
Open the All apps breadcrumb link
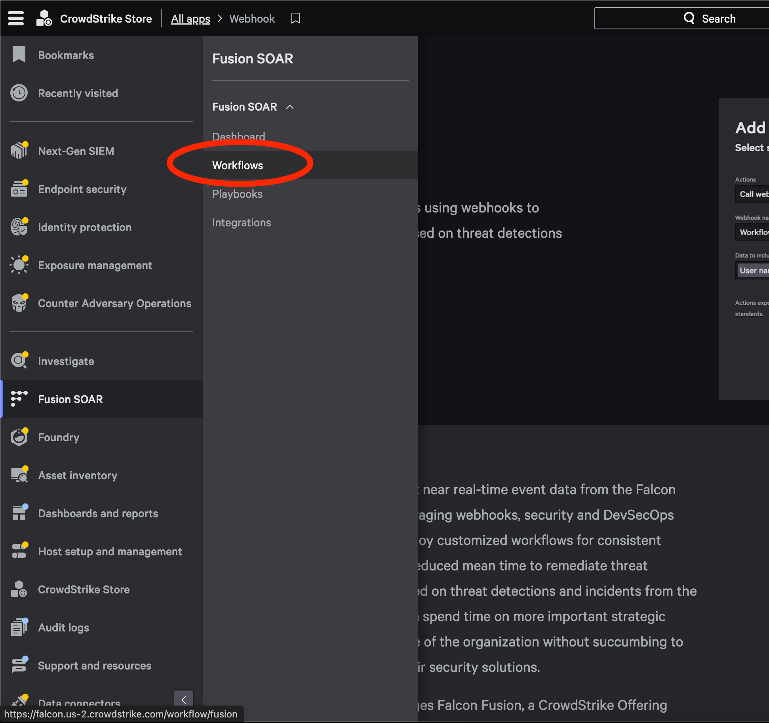tap(190, 19)
